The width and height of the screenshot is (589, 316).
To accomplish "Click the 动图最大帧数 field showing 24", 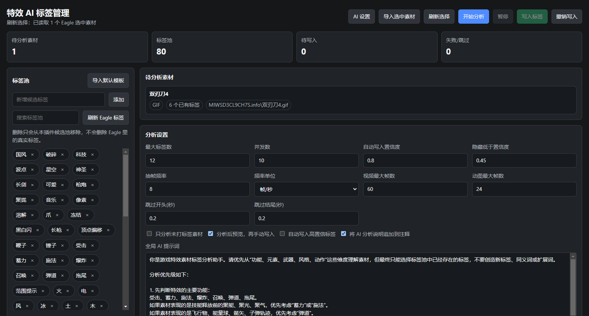I will (524, 189).
